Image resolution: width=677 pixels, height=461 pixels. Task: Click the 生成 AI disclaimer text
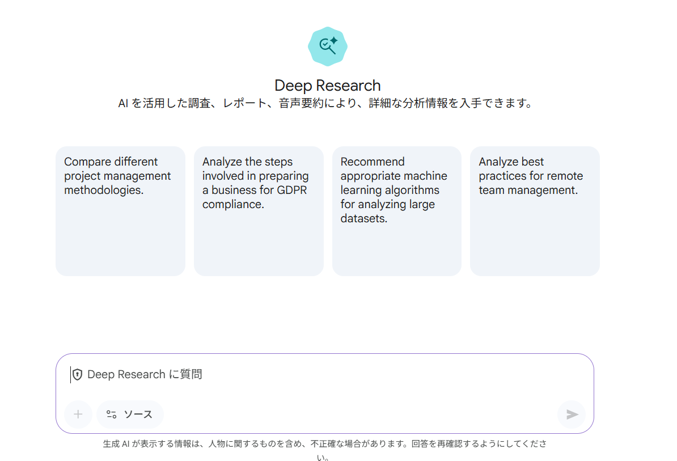click(x=325, y=450)
